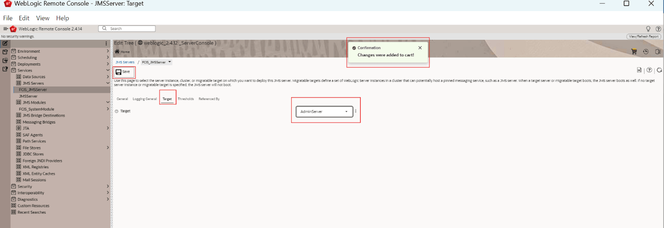Screen dimensions: 664x228
Task: Select the Edit Tree pencil icon
Action: pos(5,43)
